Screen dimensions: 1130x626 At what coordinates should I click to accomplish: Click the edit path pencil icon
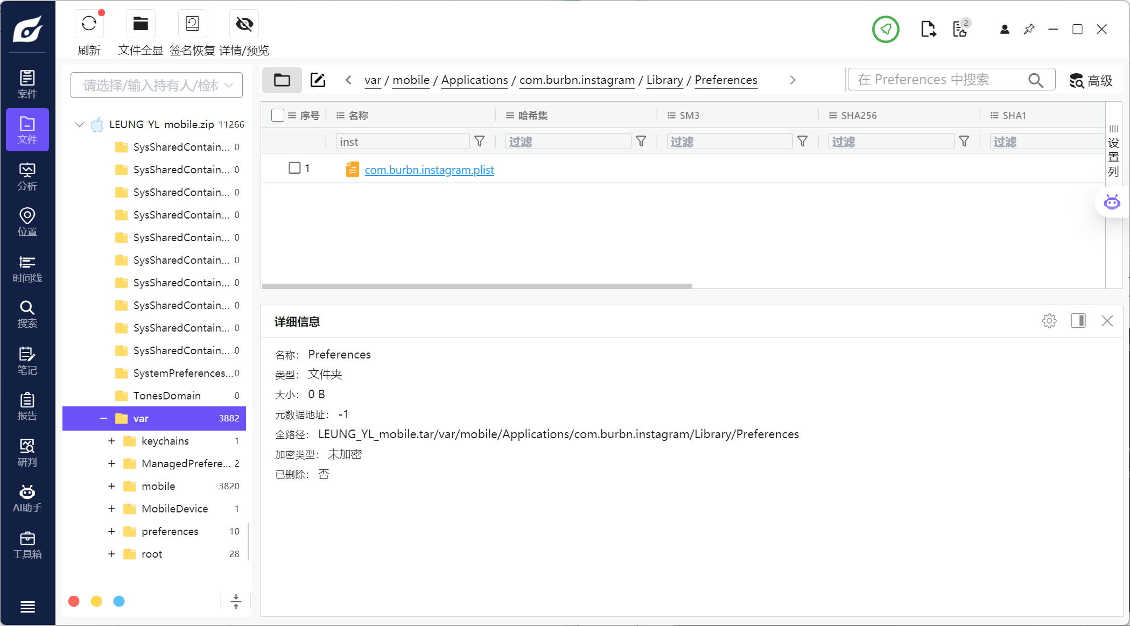(x=318, y=80)
